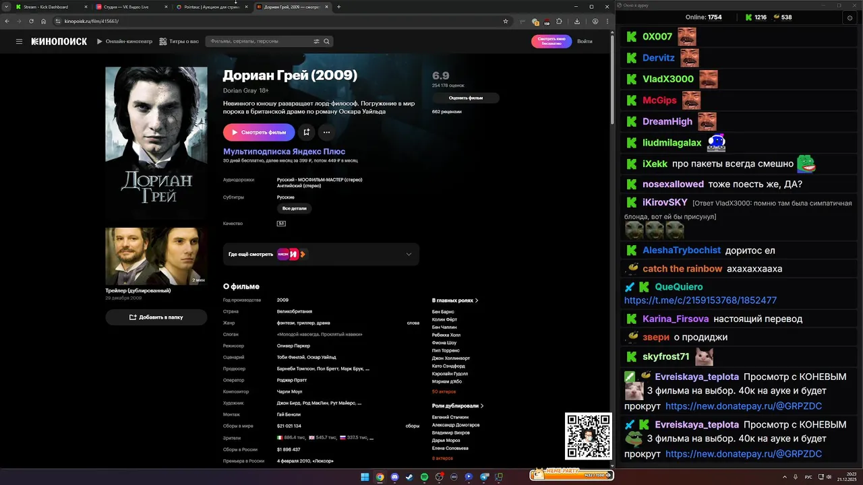Click Добавить в папку button
Viewport: 863px width, 485px height.
[x=156, y=317]
